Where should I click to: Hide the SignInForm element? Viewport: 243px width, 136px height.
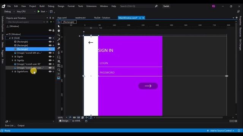50,71
